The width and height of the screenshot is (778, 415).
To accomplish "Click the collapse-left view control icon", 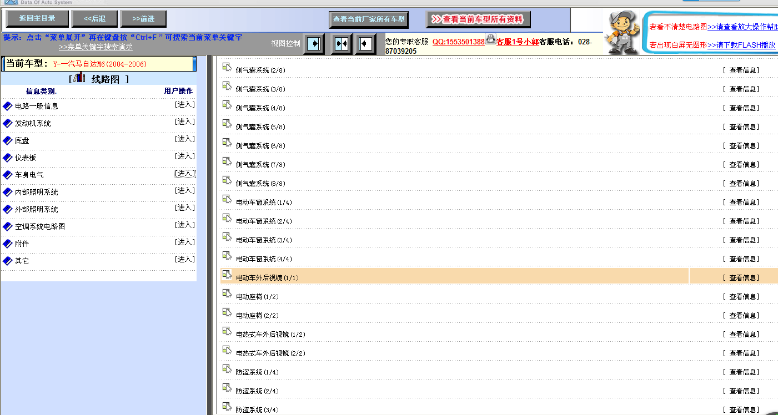I will click(x=365, y=44).
